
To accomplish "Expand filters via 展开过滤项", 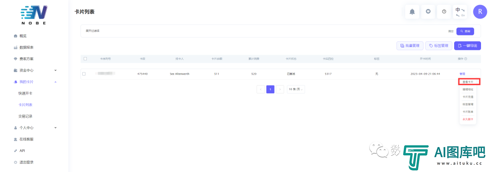I will [92, 31].
